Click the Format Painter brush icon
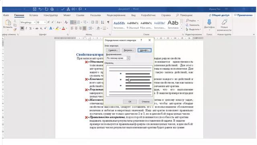The image size is (257, 145). pyautogui.click(x=15, y=29)
